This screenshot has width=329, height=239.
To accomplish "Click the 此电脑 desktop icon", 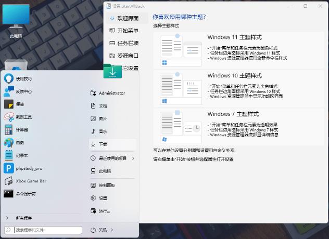I will click(16, 21).
